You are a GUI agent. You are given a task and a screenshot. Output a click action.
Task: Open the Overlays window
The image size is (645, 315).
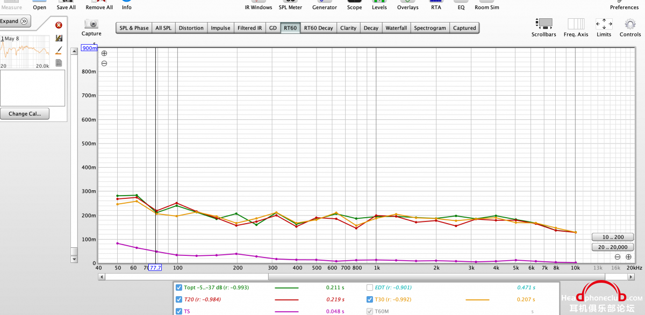407,5
